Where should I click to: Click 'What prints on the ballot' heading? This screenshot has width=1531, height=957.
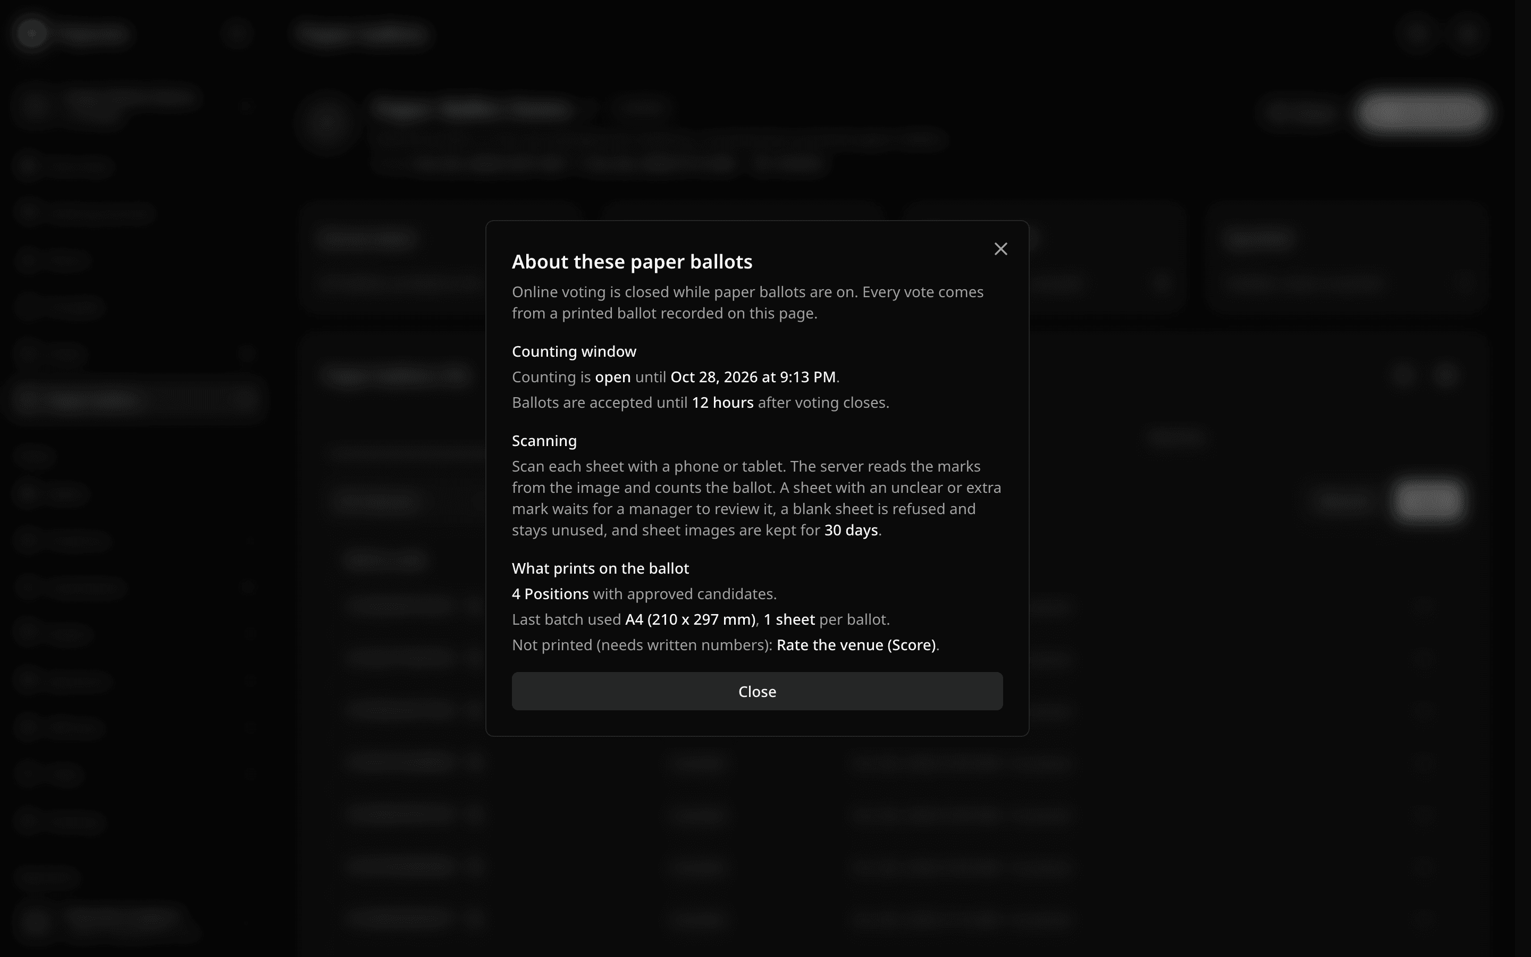600,568
